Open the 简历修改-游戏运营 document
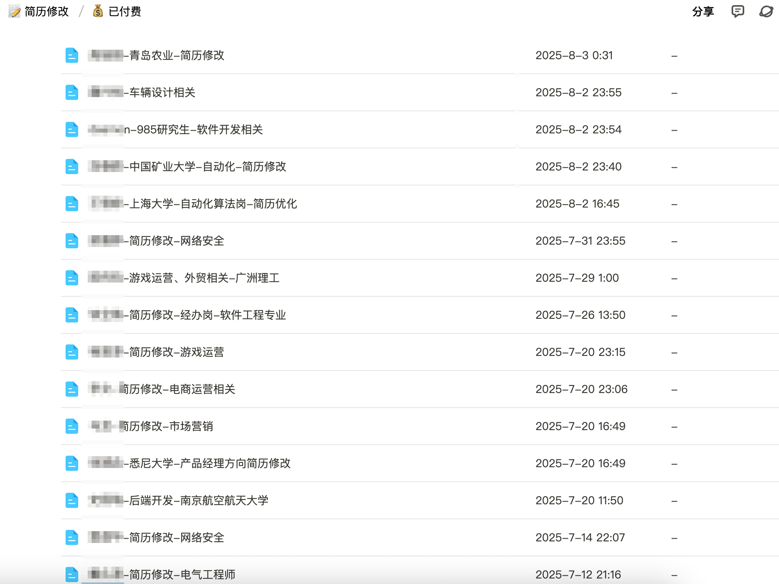779x584 pixels. (176, 352)
